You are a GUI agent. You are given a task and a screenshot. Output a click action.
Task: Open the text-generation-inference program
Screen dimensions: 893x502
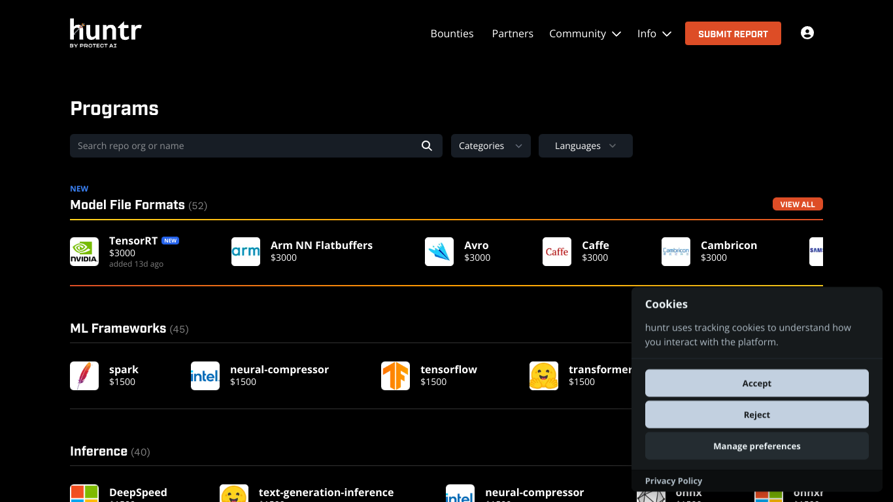click(x=326, y=492)
